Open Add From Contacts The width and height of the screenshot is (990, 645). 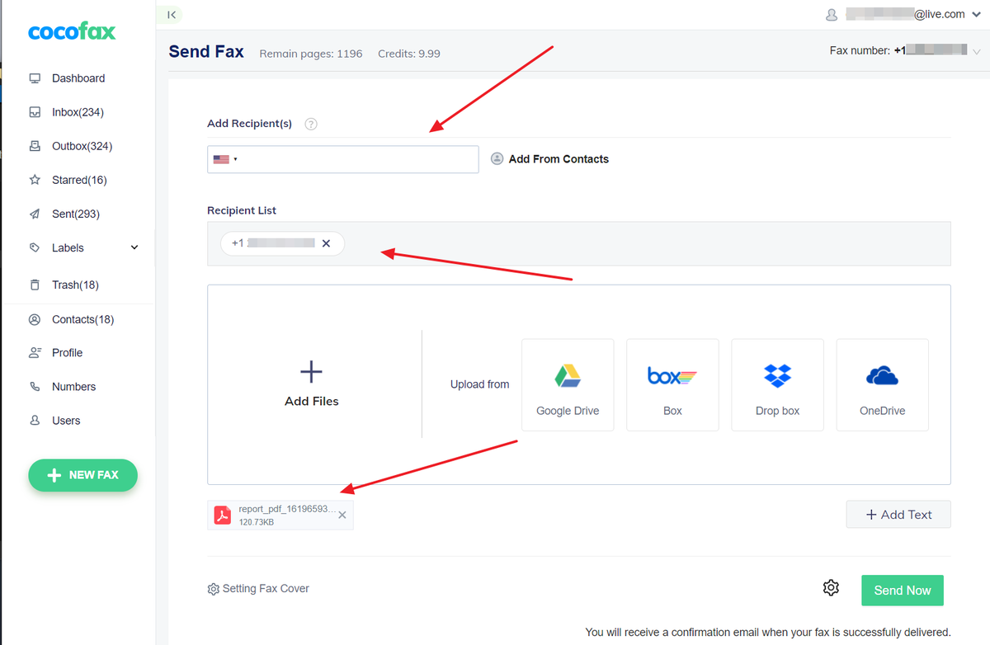(x=549, y=158)
